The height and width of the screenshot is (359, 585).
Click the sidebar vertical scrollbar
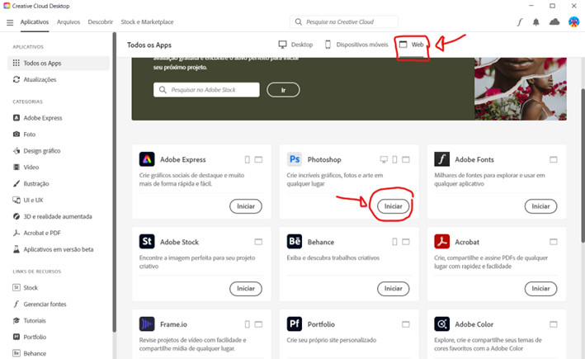[115, 182]
